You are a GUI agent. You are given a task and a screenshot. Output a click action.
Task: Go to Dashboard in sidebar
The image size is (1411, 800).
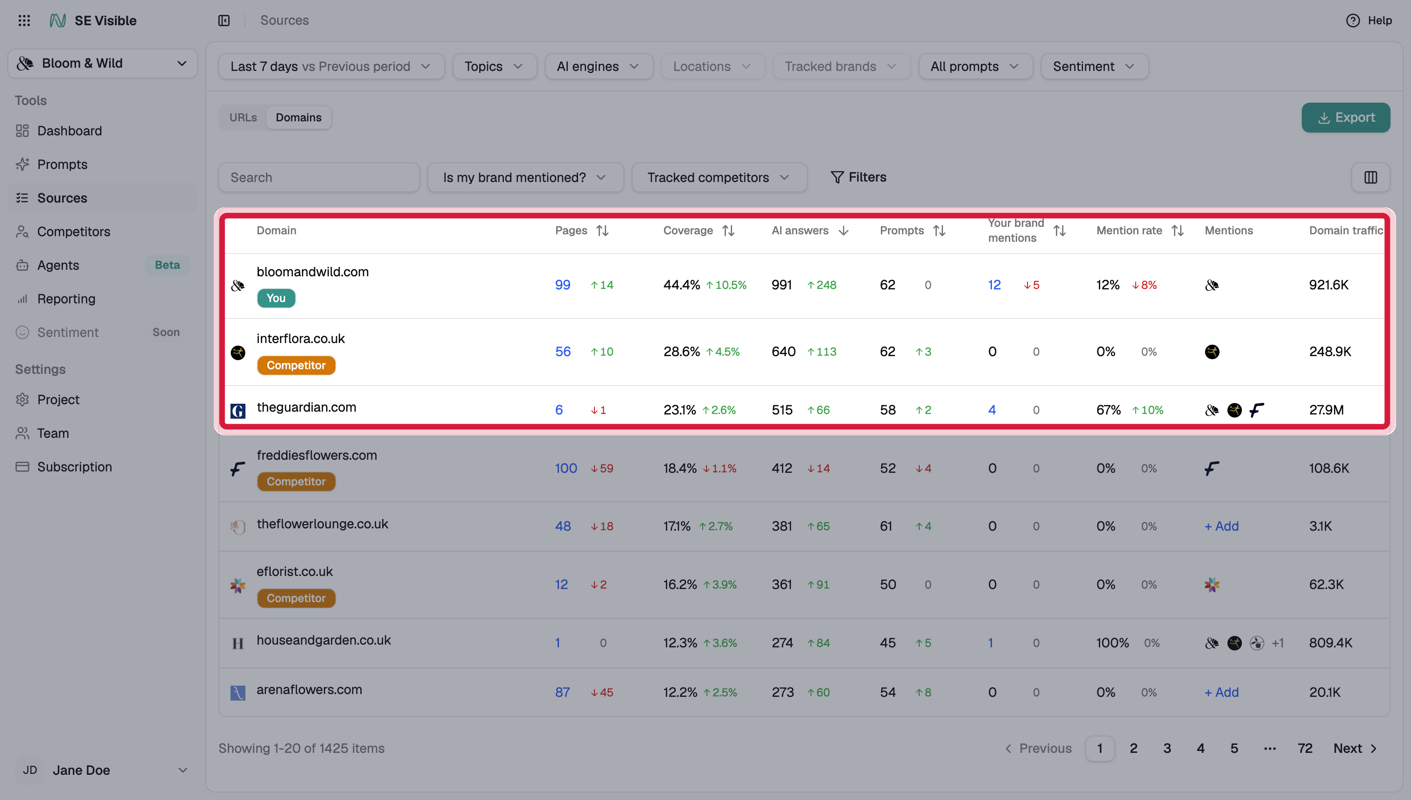[x=103, y=131]
